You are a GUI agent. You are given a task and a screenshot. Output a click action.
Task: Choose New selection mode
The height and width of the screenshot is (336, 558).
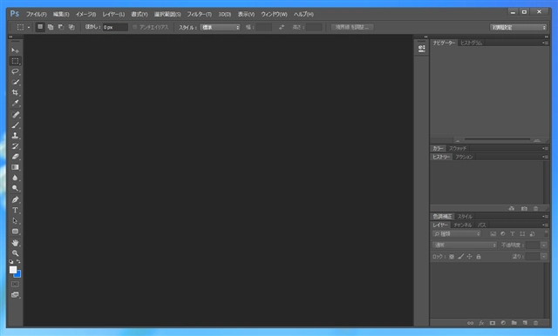tap(40, 27)
